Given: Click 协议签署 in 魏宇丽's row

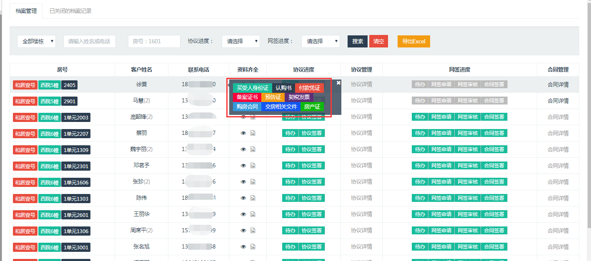Looking at the screenshot, I should [x=312, y=149].
